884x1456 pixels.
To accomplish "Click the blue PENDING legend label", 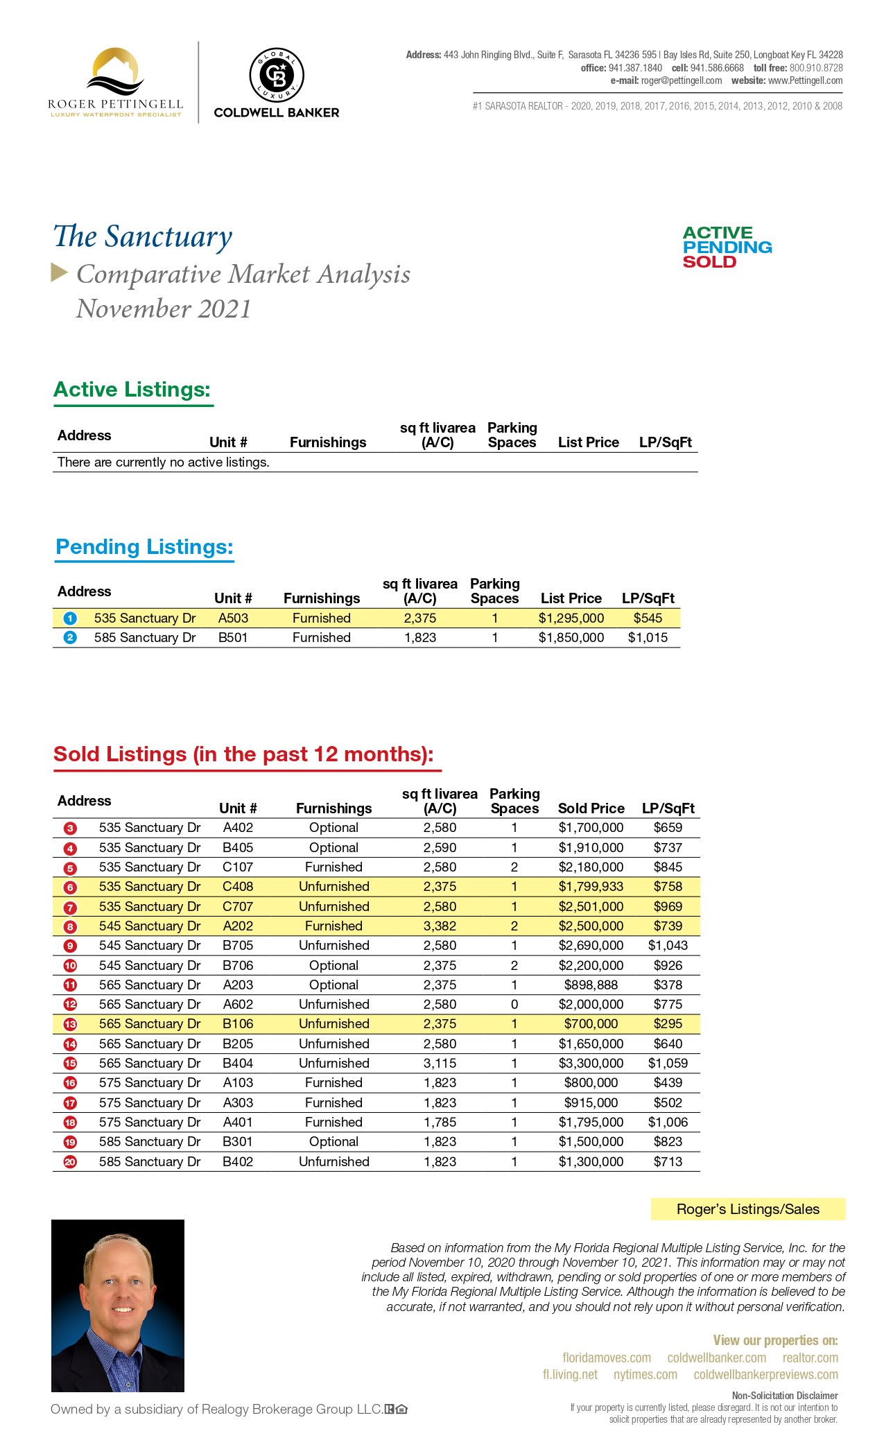I will coord(727,248).
